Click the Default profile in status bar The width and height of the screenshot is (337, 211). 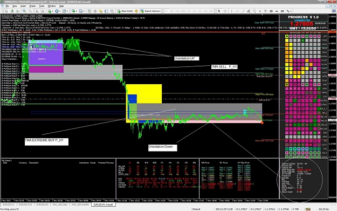[196, 209]
